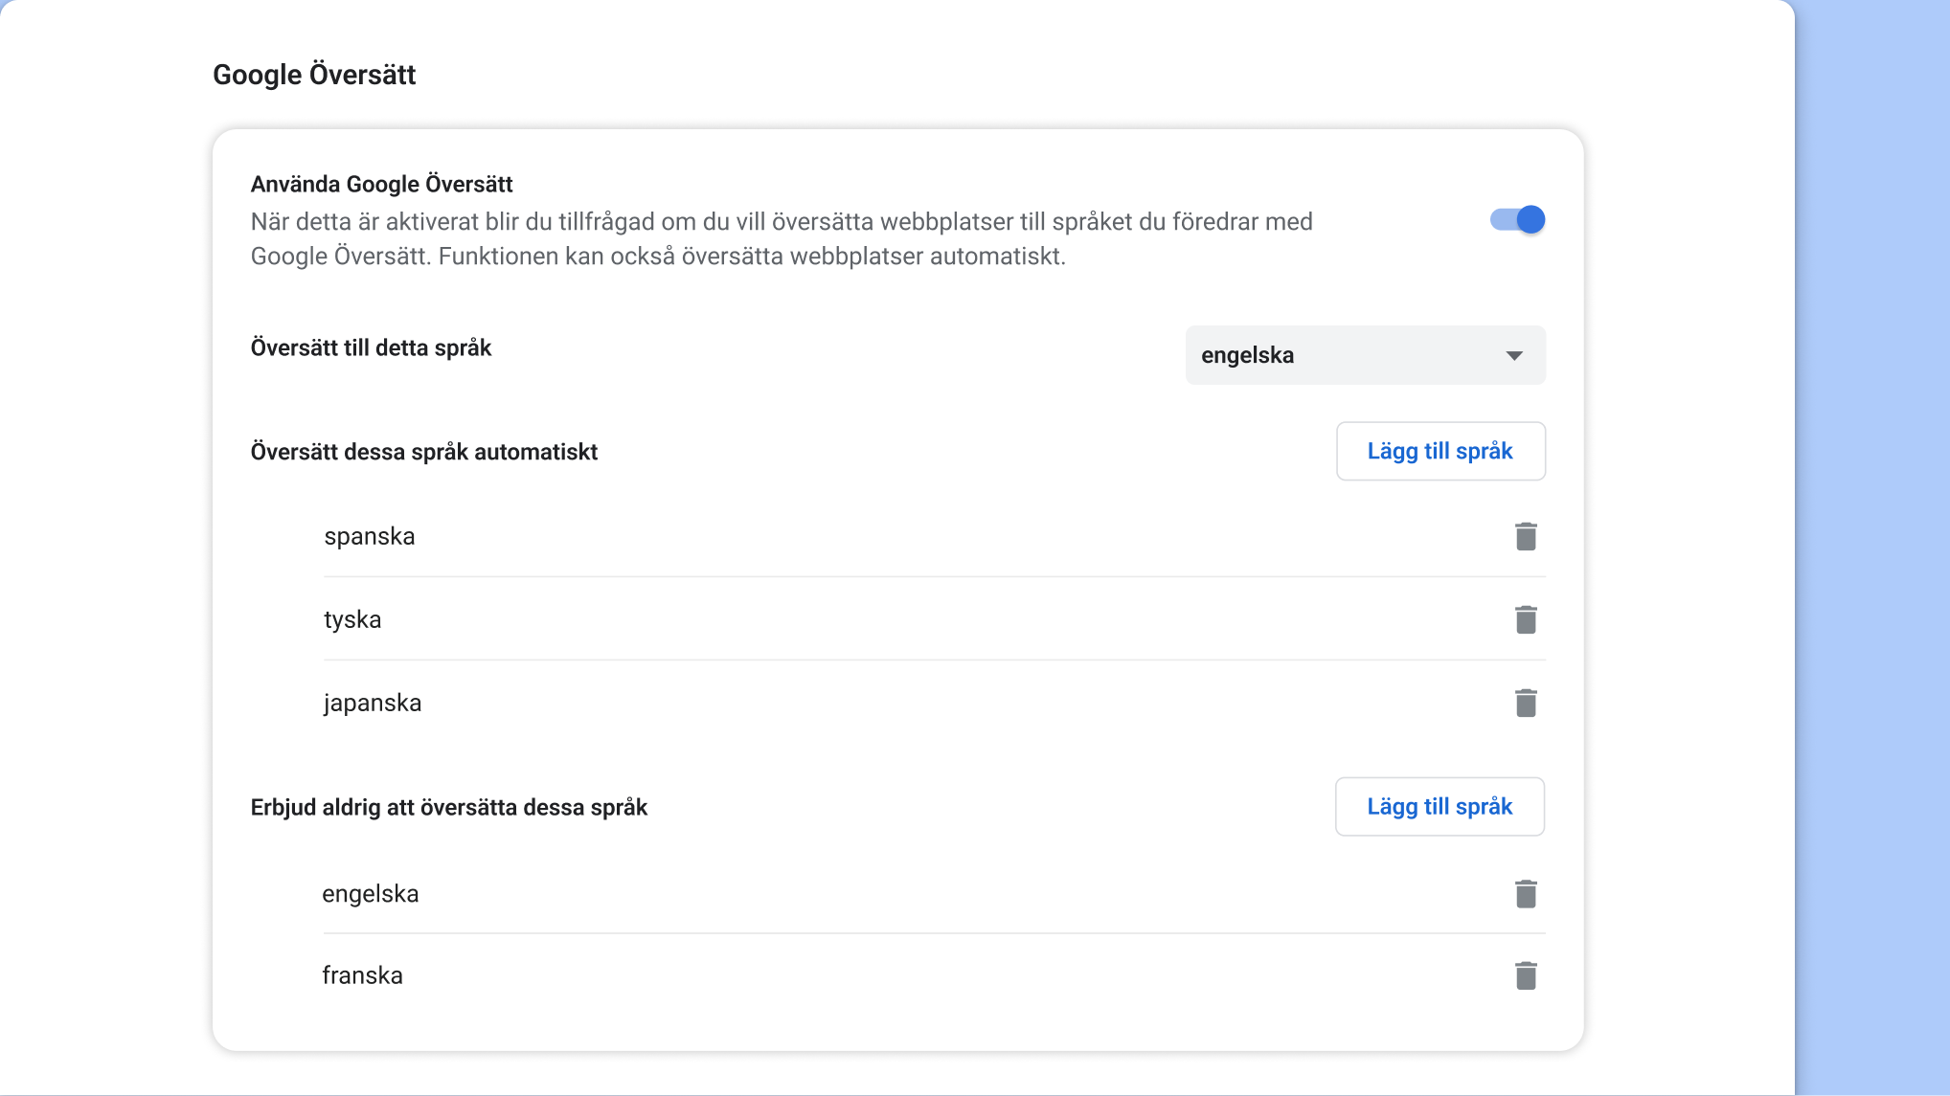Remove engelska from never-translate list via trash icon

click(x=1526, y=893)
